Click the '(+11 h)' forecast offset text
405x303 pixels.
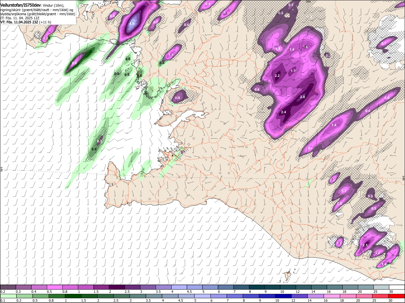point(45,22)
